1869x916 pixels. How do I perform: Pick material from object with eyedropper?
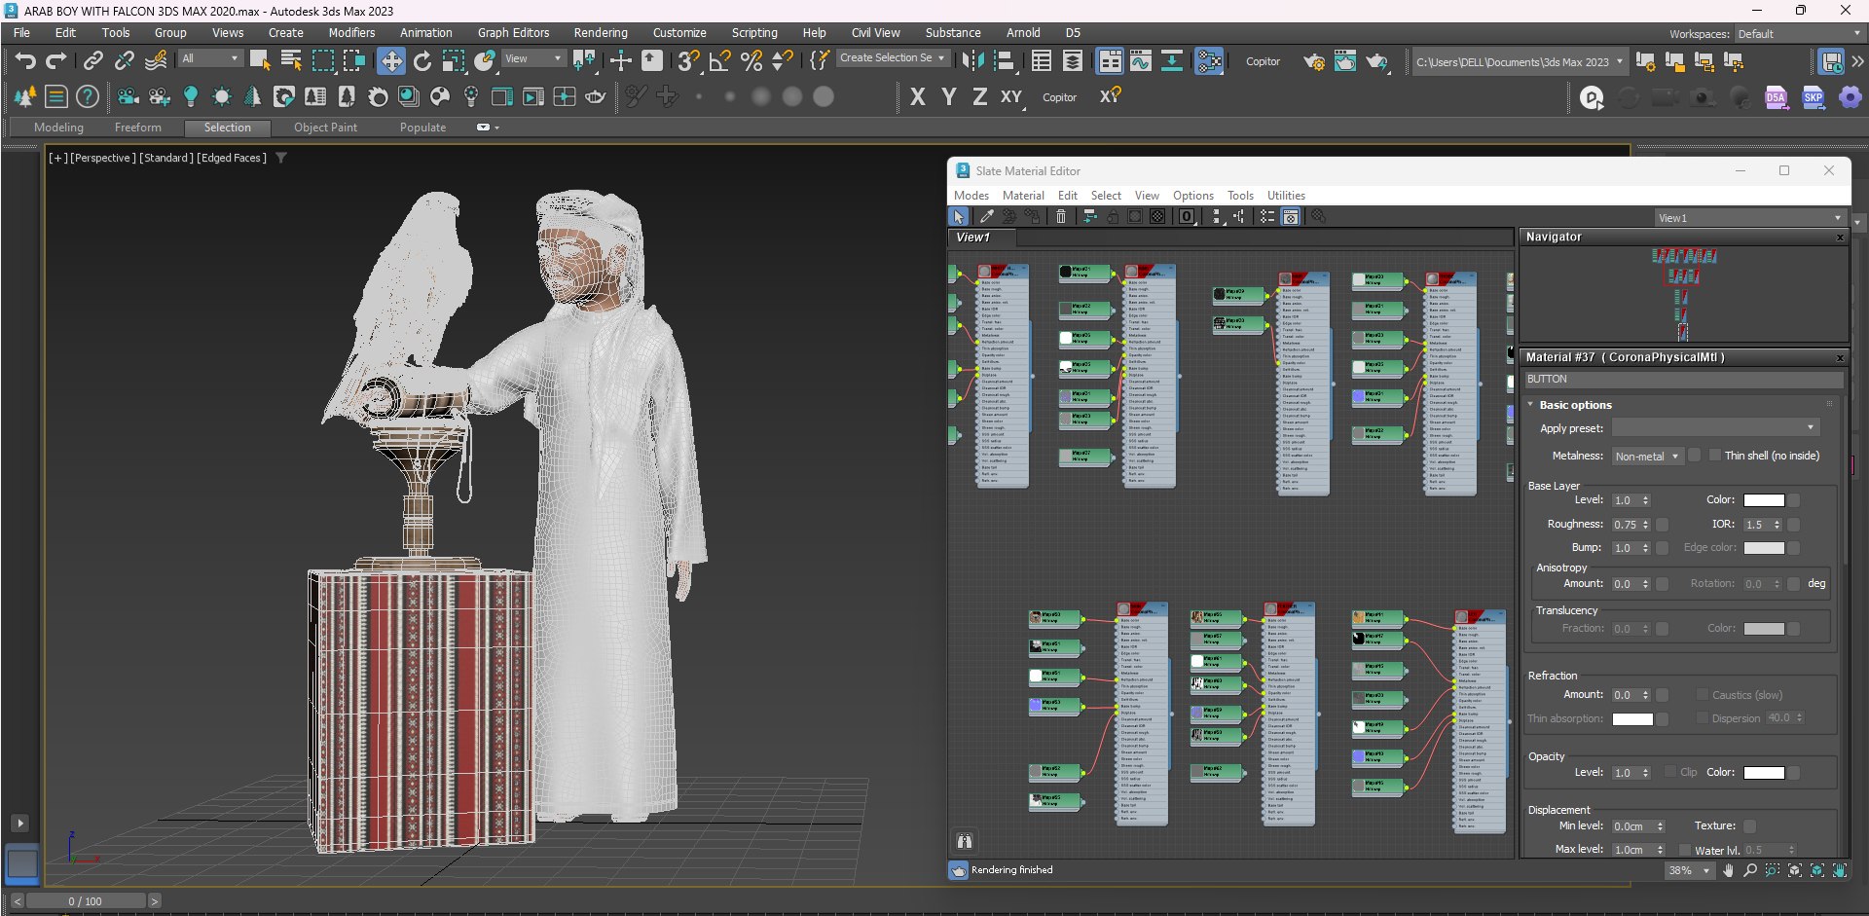pos(986,217)
